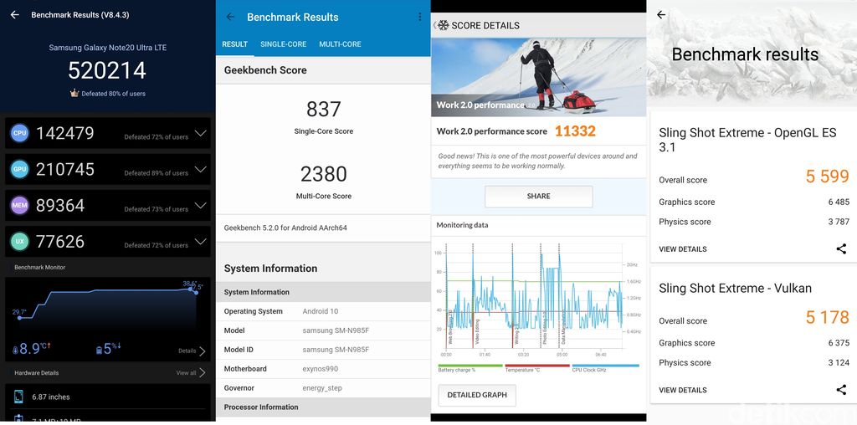Expand the MEM score 89364 row
857x425 pixels.
108,206
